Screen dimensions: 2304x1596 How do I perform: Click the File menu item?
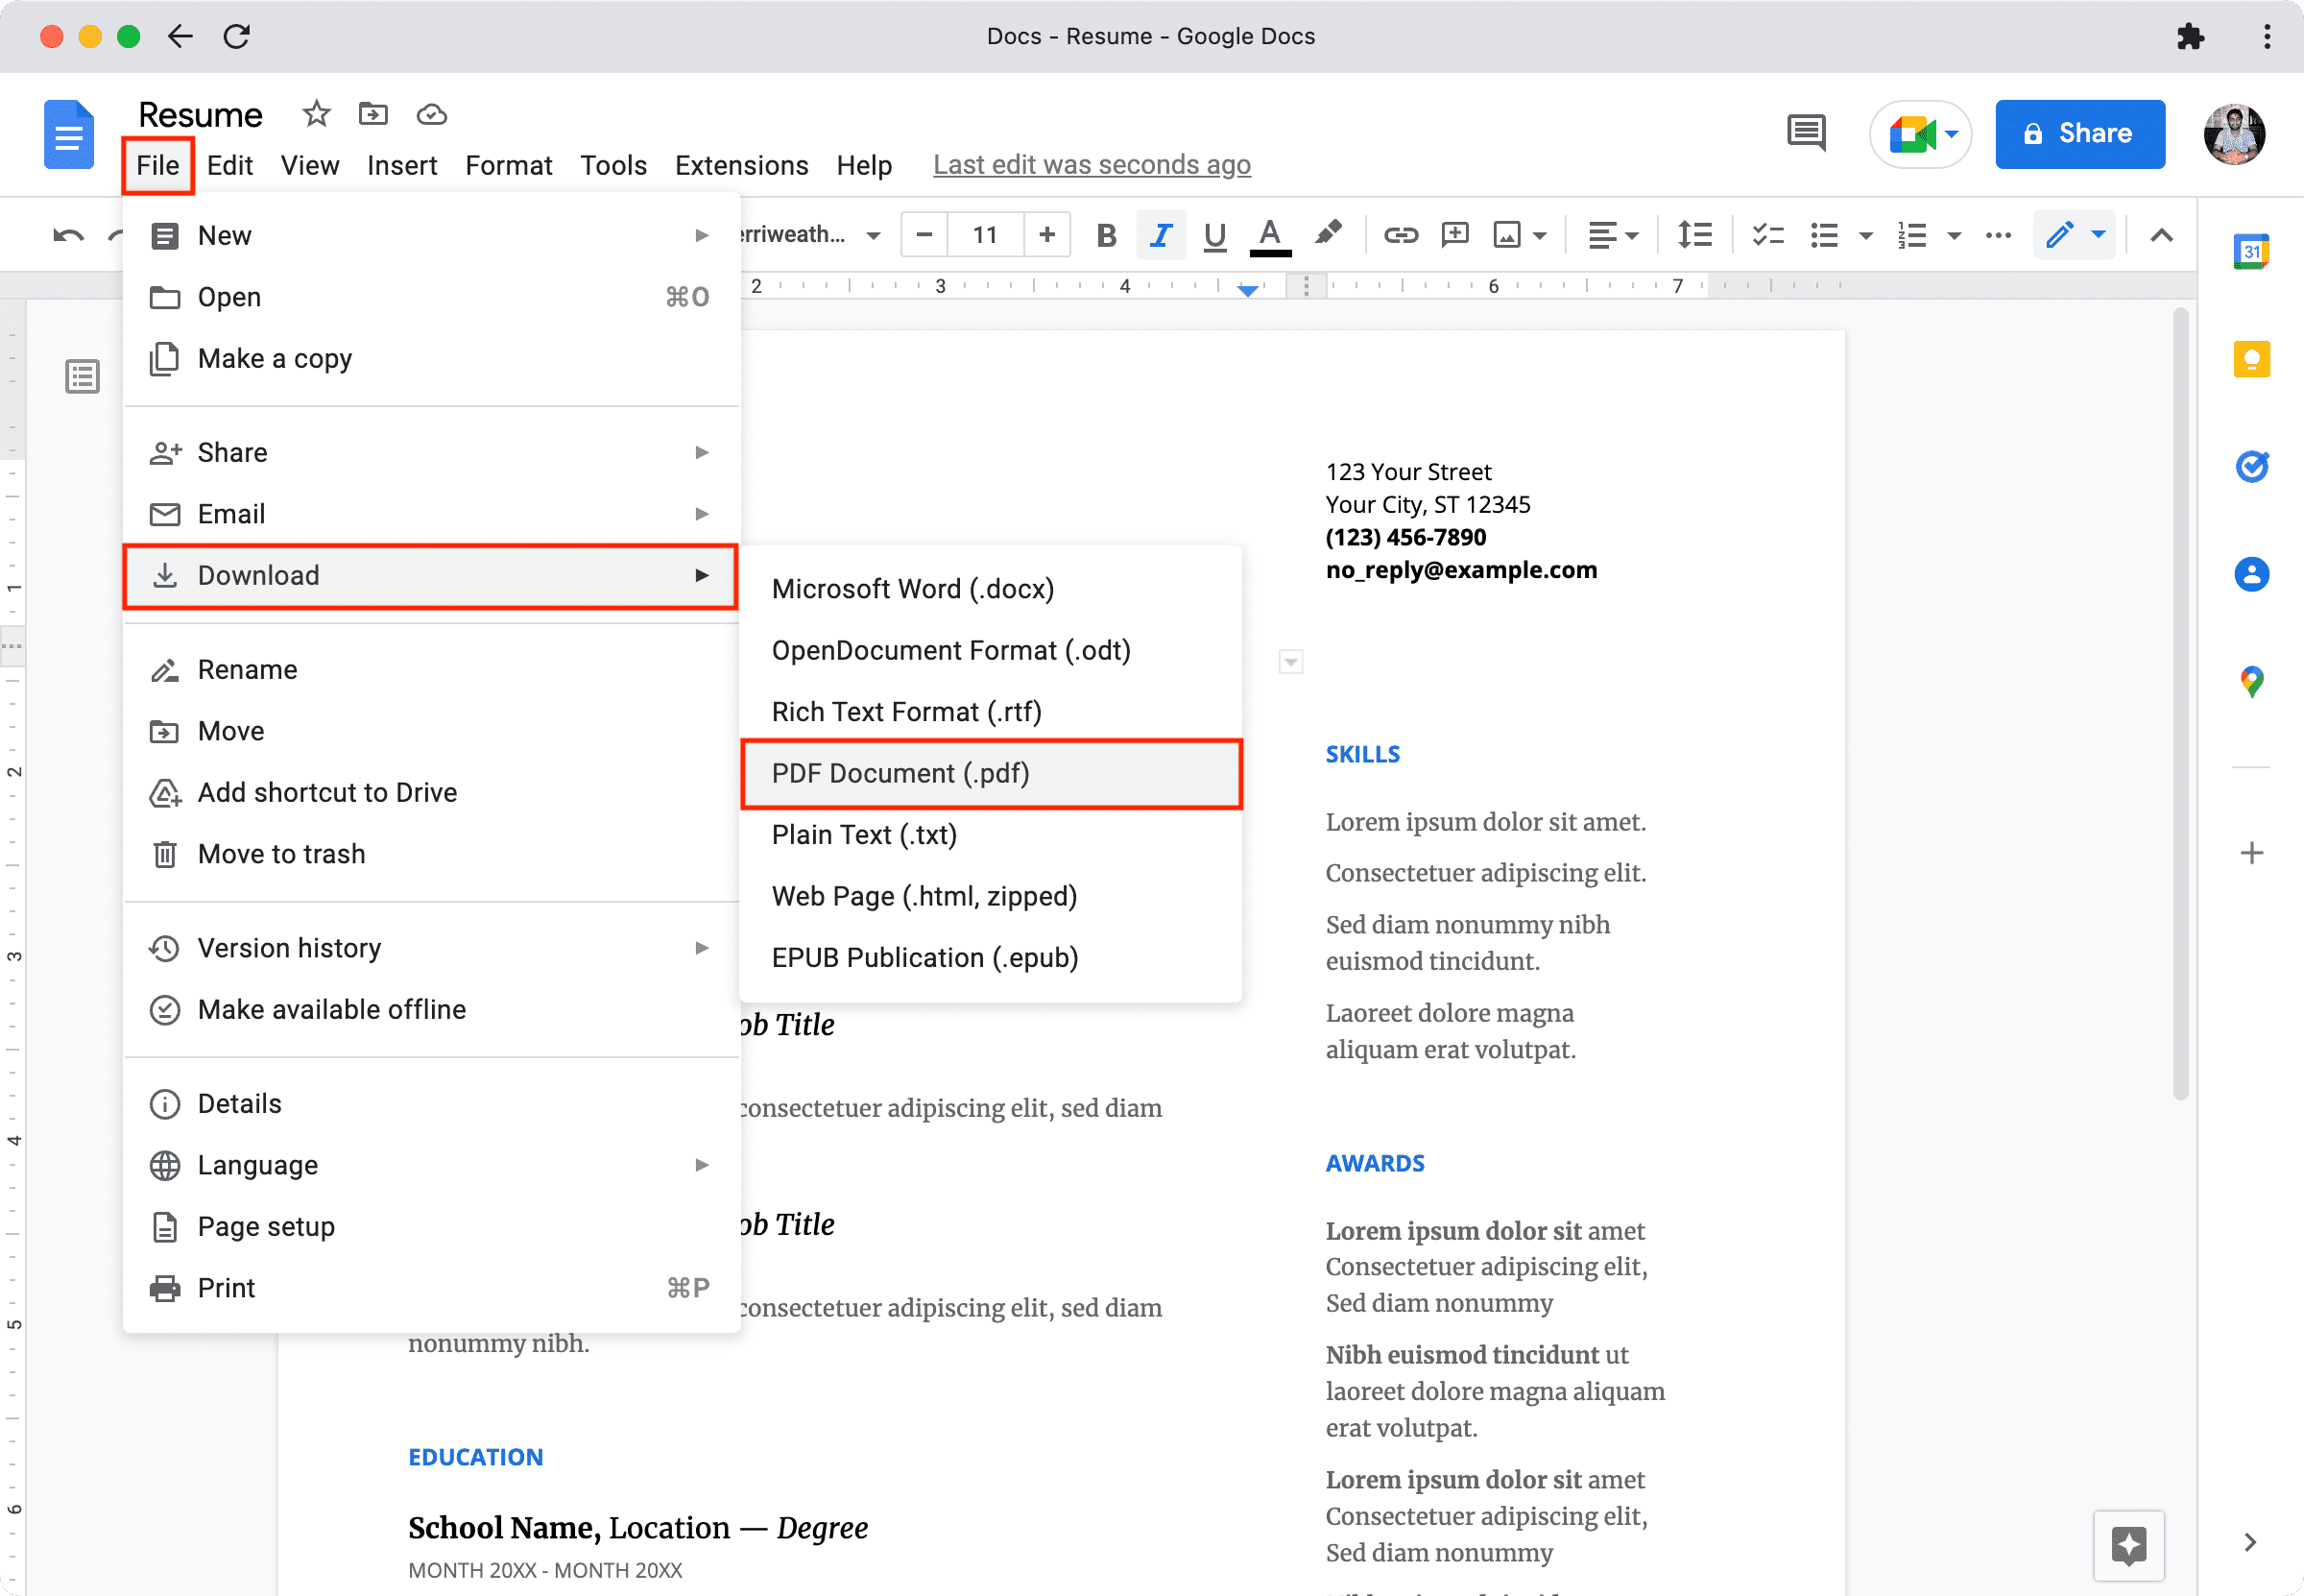point(157,163)
